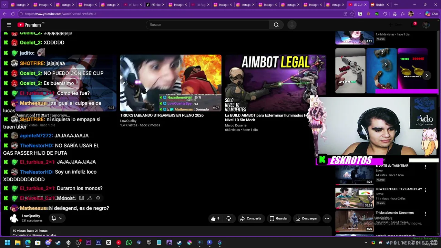Image resolution: width=441 pixels, height=248 pixels.
Task: Open AIMBOT LEGAL video thumbnail
Action: tap(275, 83)
